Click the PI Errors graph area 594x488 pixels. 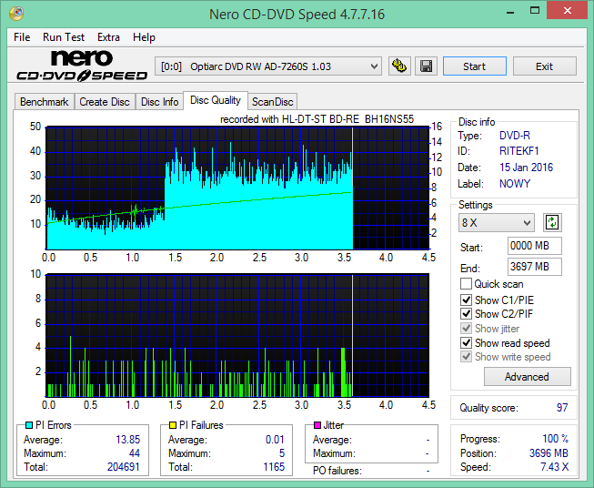pyautogui.click(x=237, y=188)
